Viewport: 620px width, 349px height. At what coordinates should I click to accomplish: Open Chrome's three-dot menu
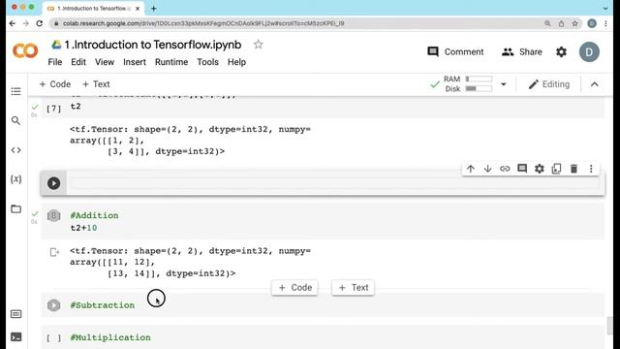605,23
